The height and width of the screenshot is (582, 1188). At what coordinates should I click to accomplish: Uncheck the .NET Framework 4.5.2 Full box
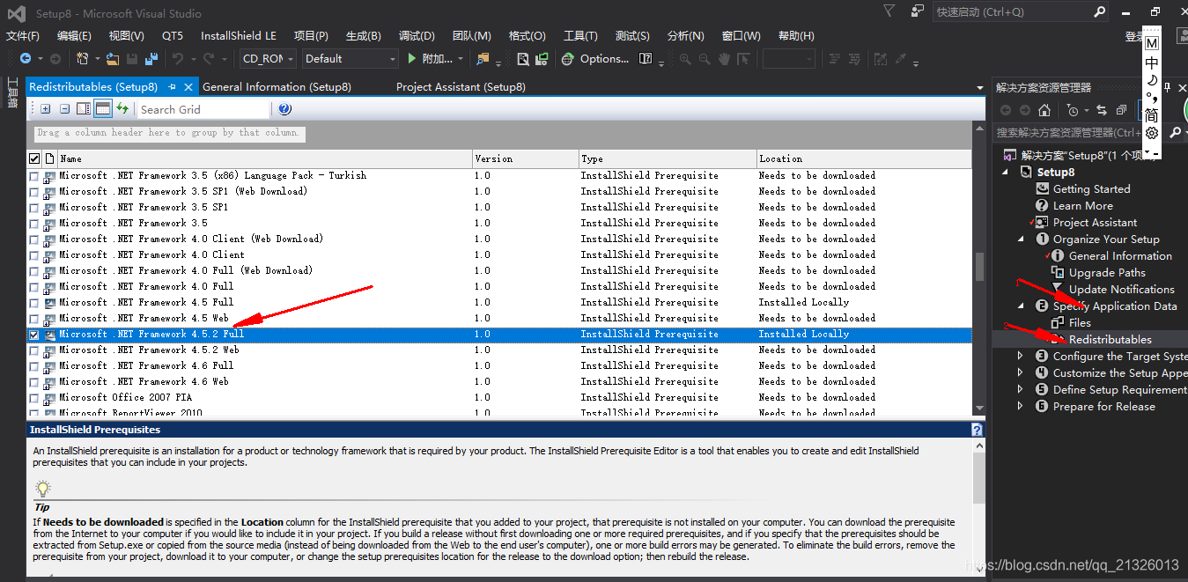pyautogui.click(x=33, y=335)
